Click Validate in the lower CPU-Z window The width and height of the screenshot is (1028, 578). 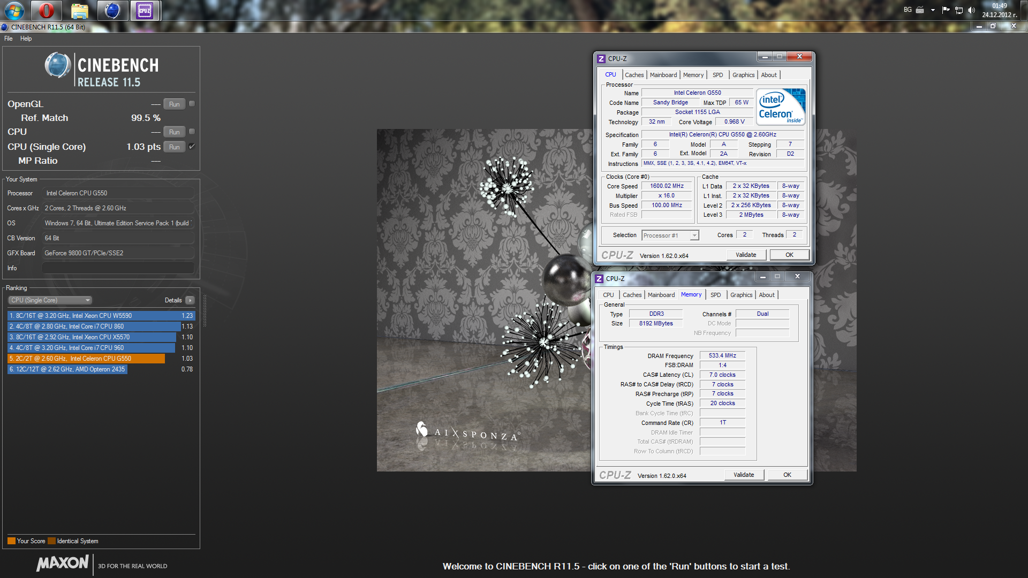pos(743,475)
